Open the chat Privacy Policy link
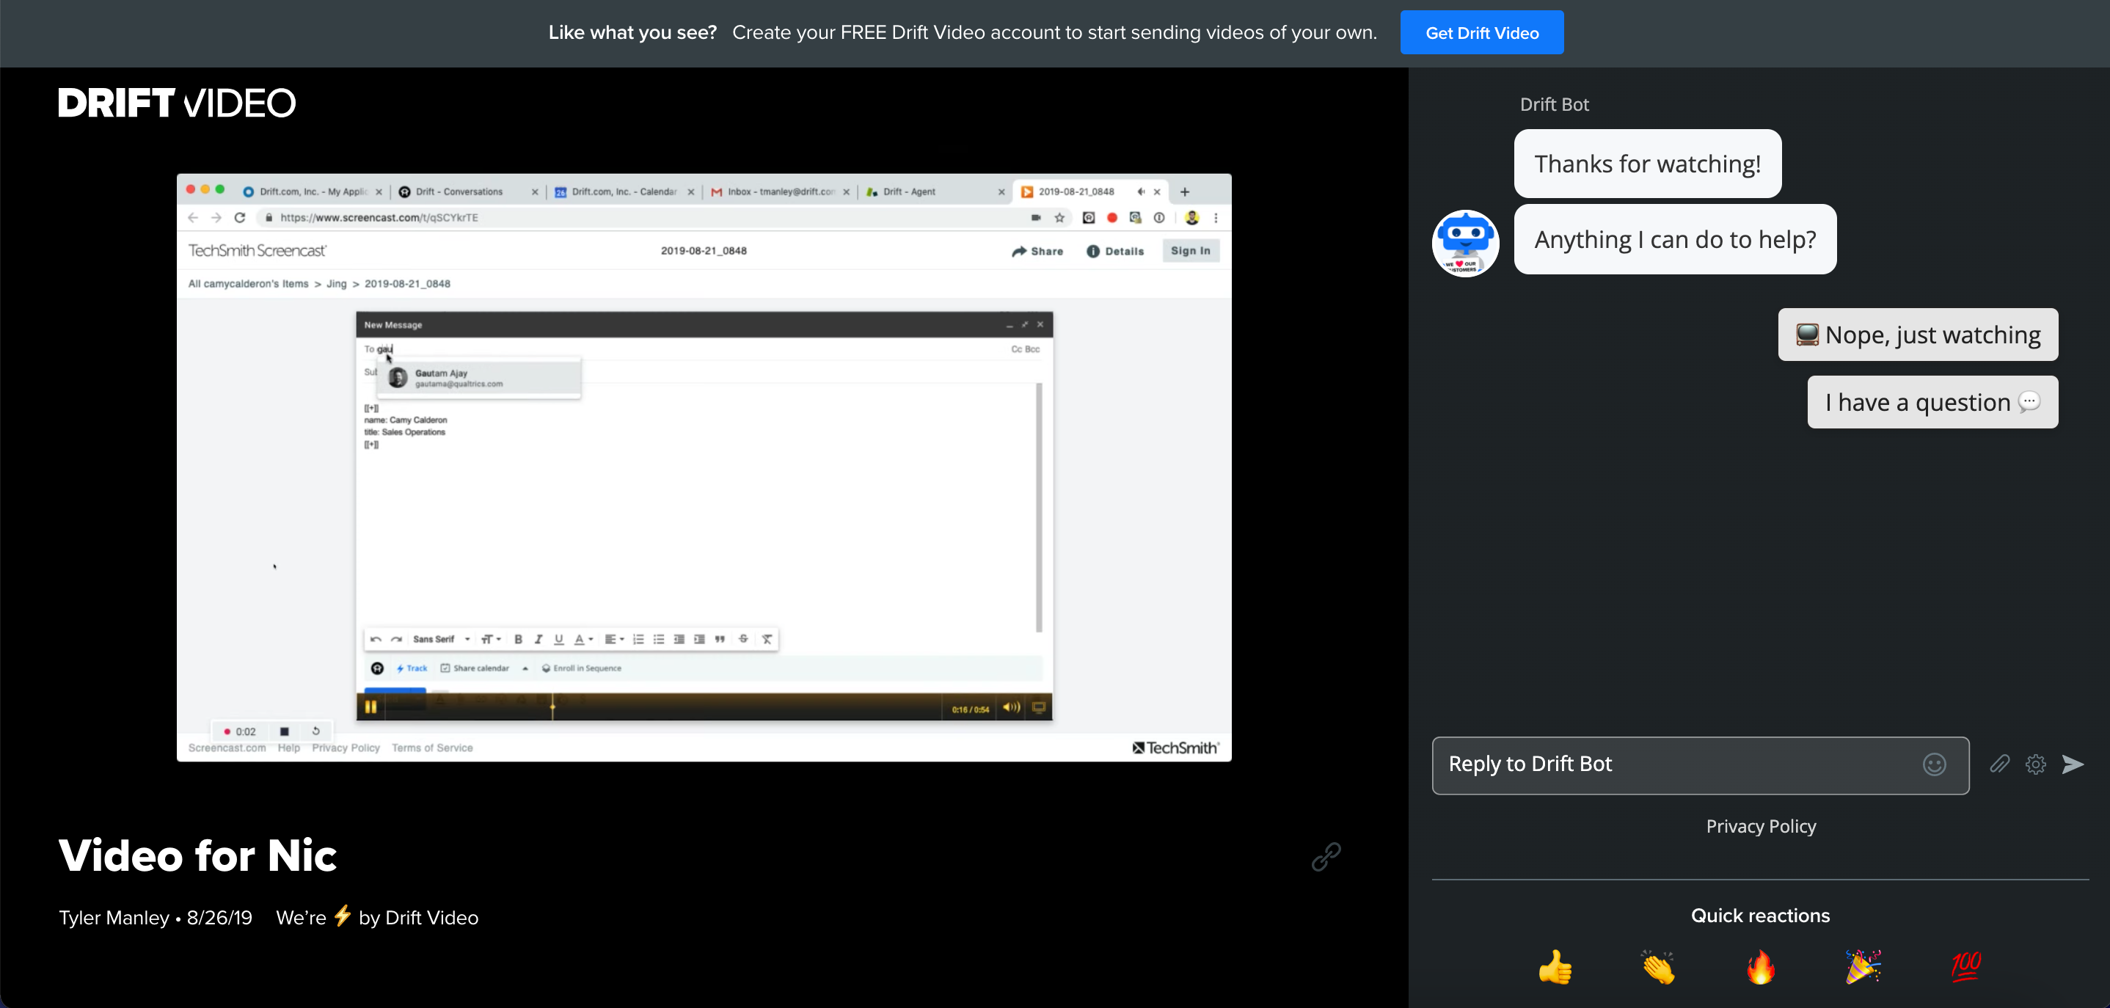 pyautogui.click(x=1760, y=826)
